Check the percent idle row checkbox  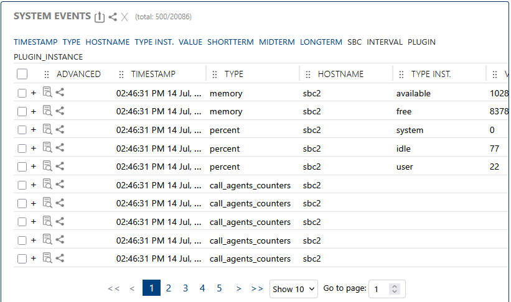point(22,149)
